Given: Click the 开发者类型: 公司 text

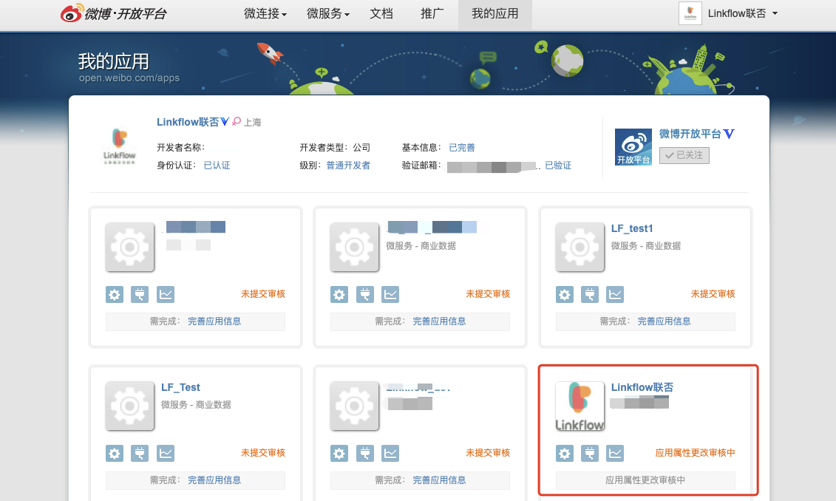Looking at the screenshot, I should [334, 148].
